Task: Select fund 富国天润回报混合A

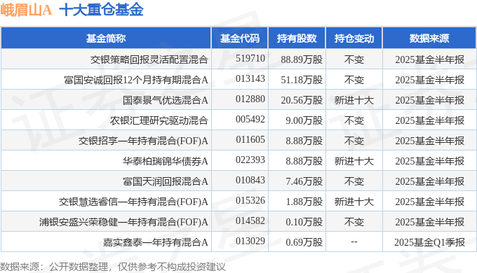Action: click(x=166, y=181)
